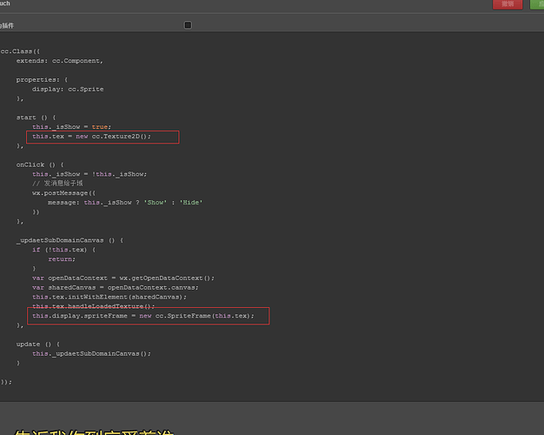The width and height of the screenshot is (544, 435).
Task: Click "this.tex.initWithElement(sharedCanvas);" line
Action: [109, 297]
